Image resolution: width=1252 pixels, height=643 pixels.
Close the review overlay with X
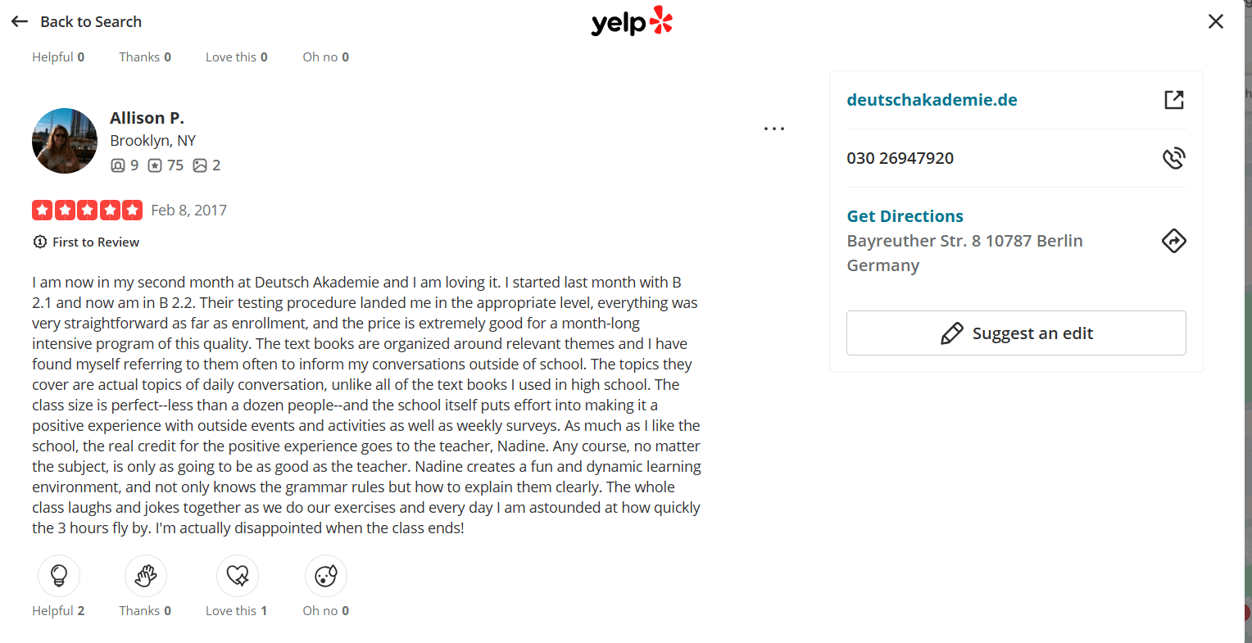tap(1216, 22)
